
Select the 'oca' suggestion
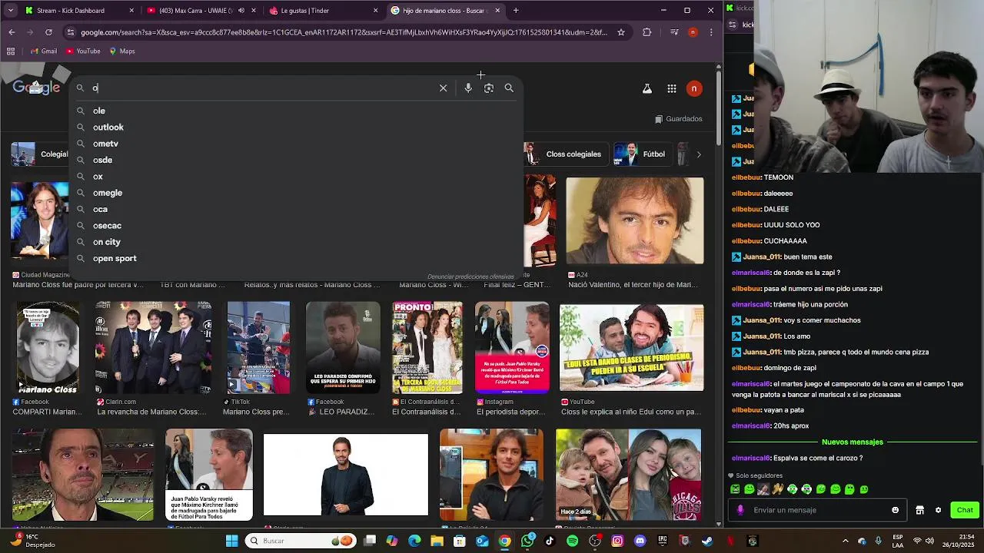tap(296, 209)
